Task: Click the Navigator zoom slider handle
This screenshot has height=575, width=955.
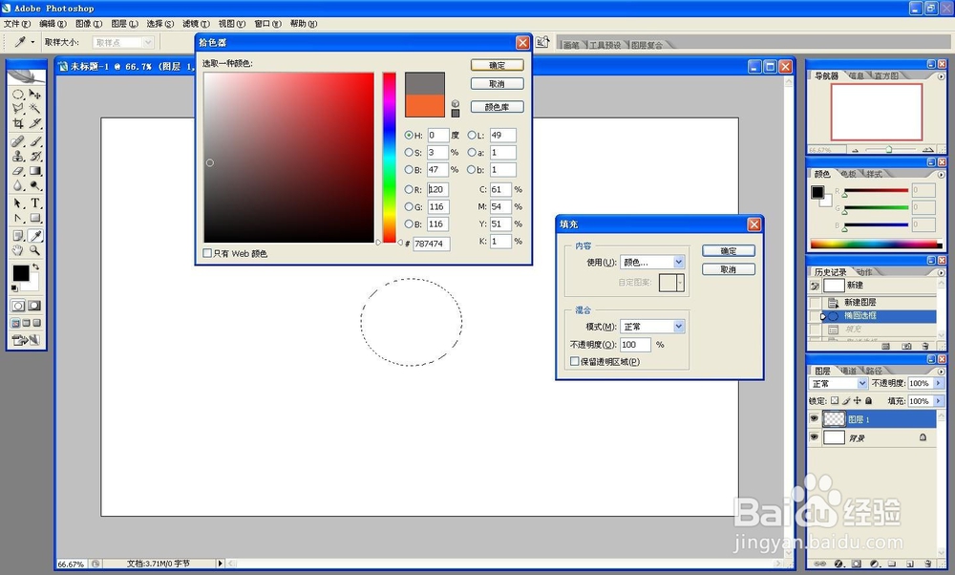Action: pyautogui.click(x=889, y=149)
